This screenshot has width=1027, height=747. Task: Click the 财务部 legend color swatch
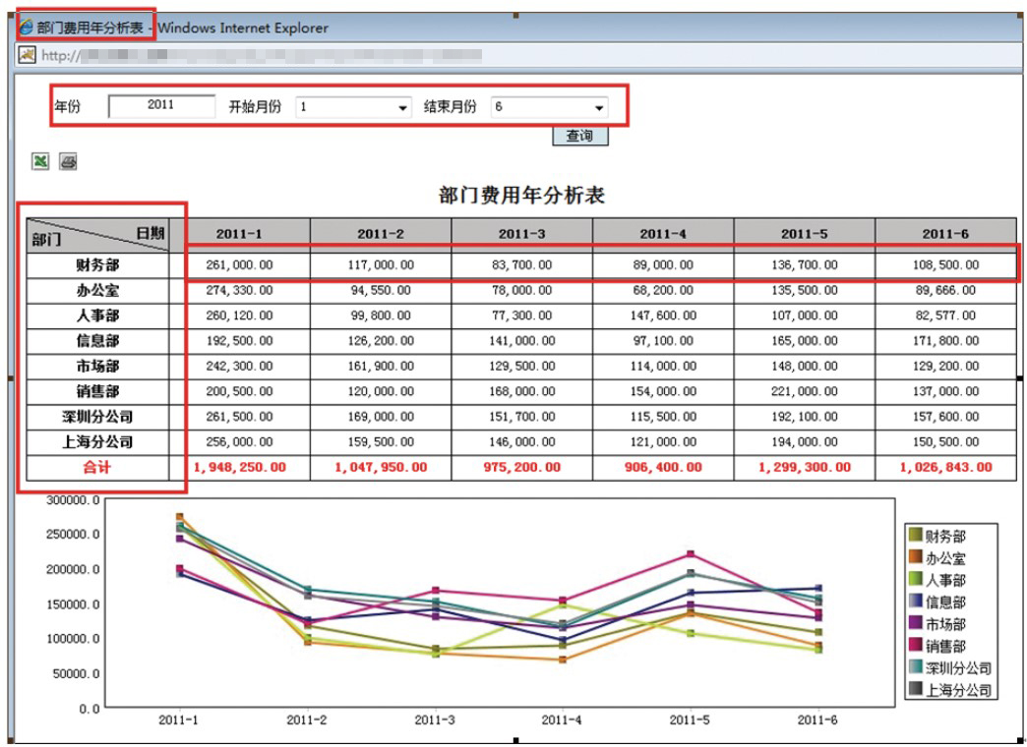click(915, 535)
